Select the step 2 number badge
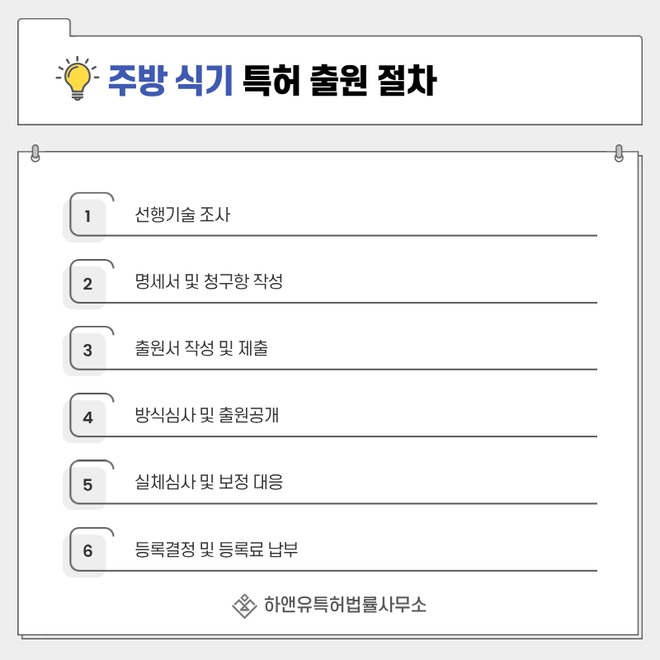 (87, 284)
